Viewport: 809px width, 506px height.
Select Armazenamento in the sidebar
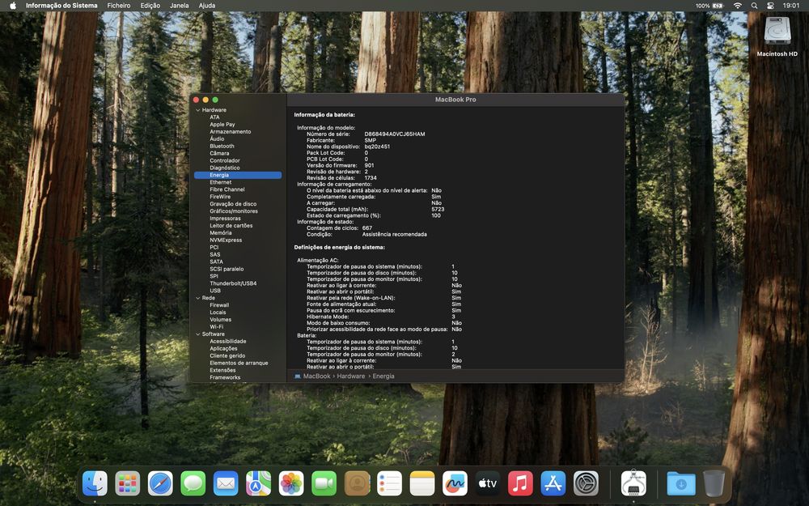(x=230, y=132)
